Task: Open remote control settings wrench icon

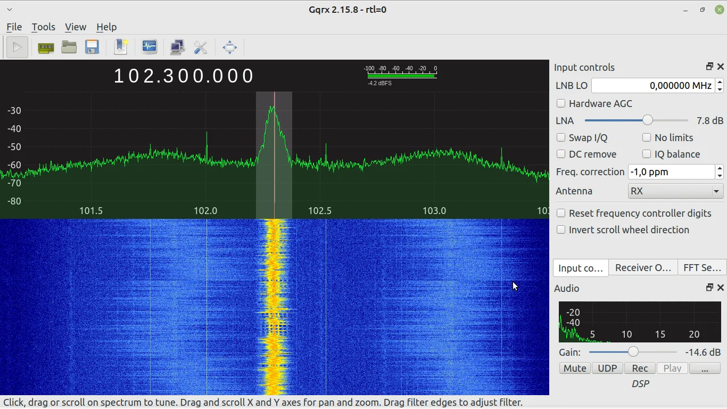Action: [201, 47]
